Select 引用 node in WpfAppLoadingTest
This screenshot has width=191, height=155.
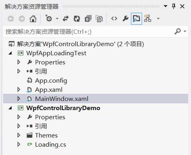[41, 72]
